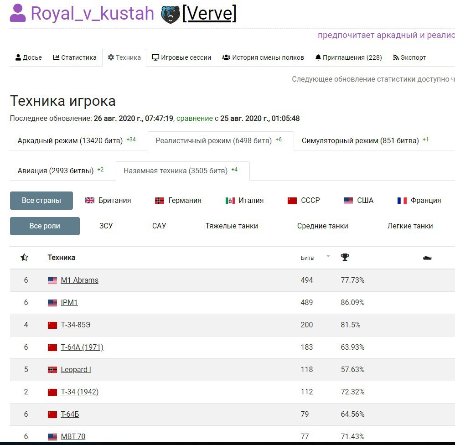
Task: Open the M1 Abrams vehicle link
Action: [x=79, y=280]
